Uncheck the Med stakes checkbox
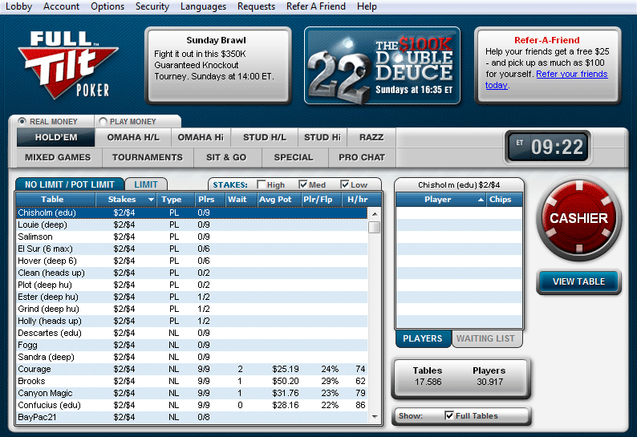The image size is (637, 437). click(x=302, y=184)
